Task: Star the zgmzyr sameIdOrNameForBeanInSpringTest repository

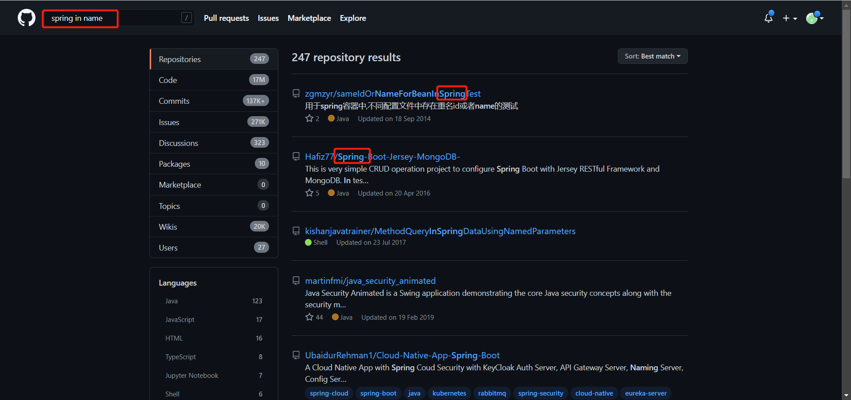Action: tap(309, 118)
